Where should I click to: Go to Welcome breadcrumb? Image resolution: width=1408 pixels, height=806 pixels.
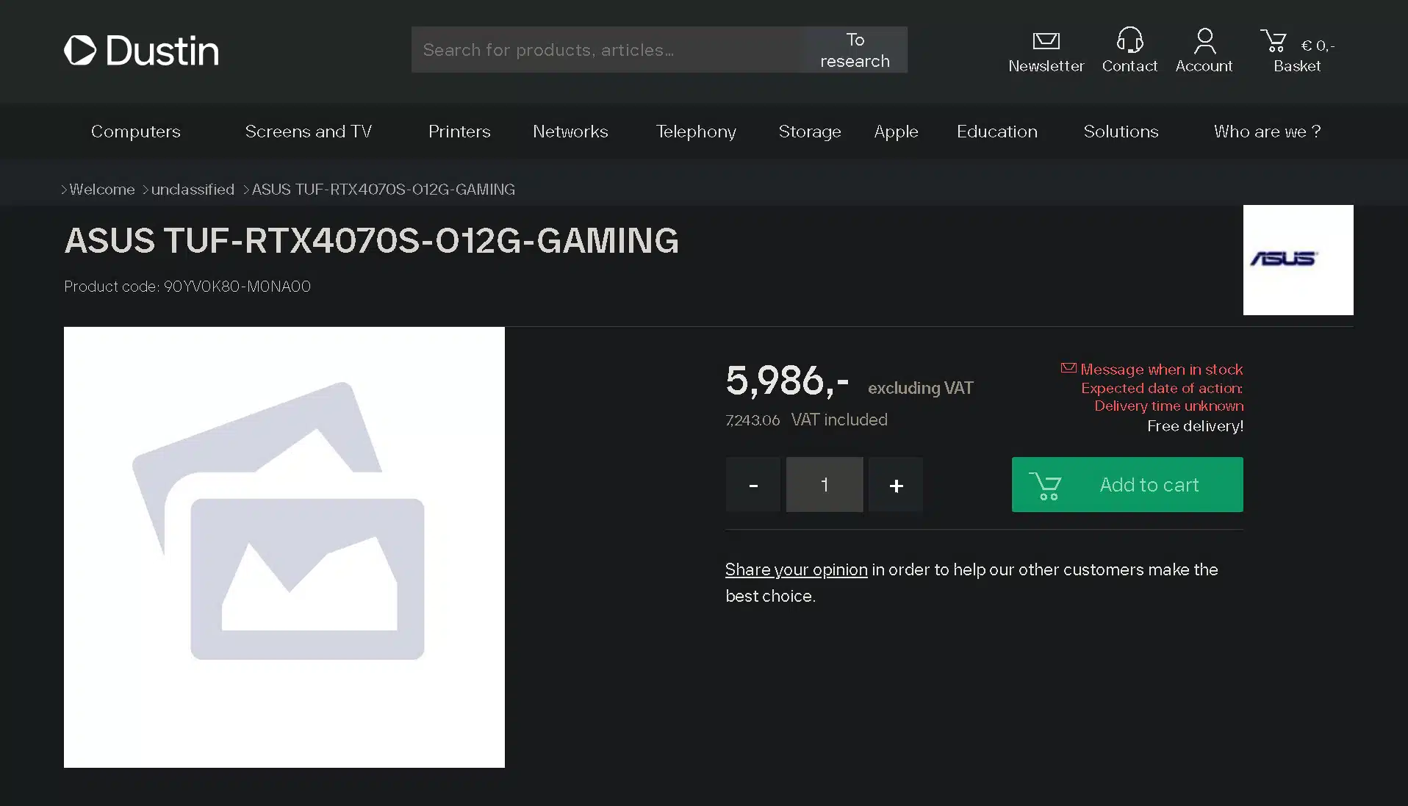pyautogui.click(x=101, y=190)
